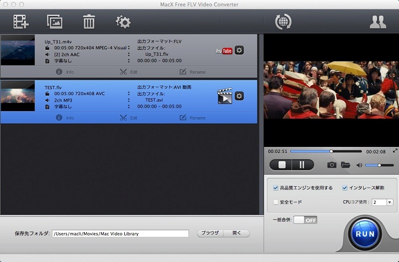Click Rename for TEST.flv

coord(193,118)
